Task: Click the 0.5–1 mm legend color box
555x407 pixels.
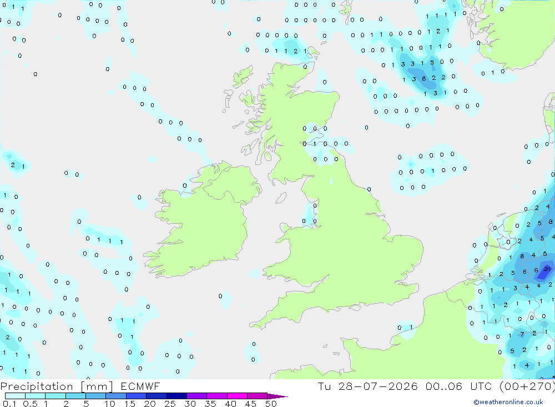Action: tap(35, 396)
